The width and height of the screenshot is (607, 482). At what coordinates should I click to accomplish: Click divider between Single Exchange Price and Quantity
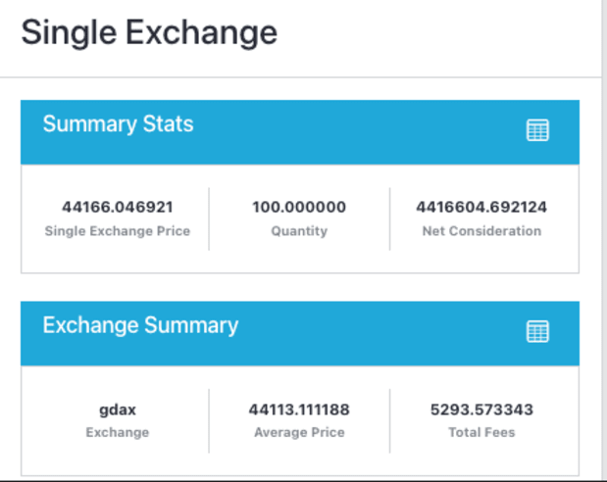pos(209,219)
